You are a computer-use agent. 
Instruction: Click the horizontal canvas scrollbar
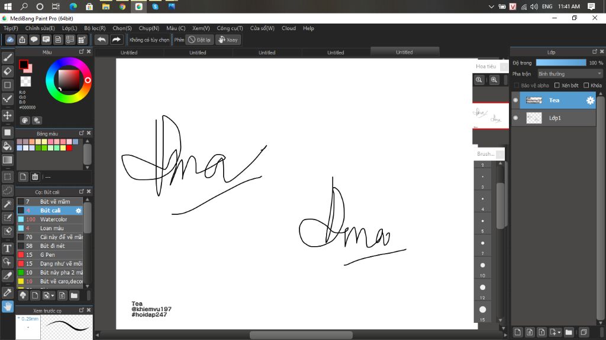pyautogui.click(x=301, y=335)
